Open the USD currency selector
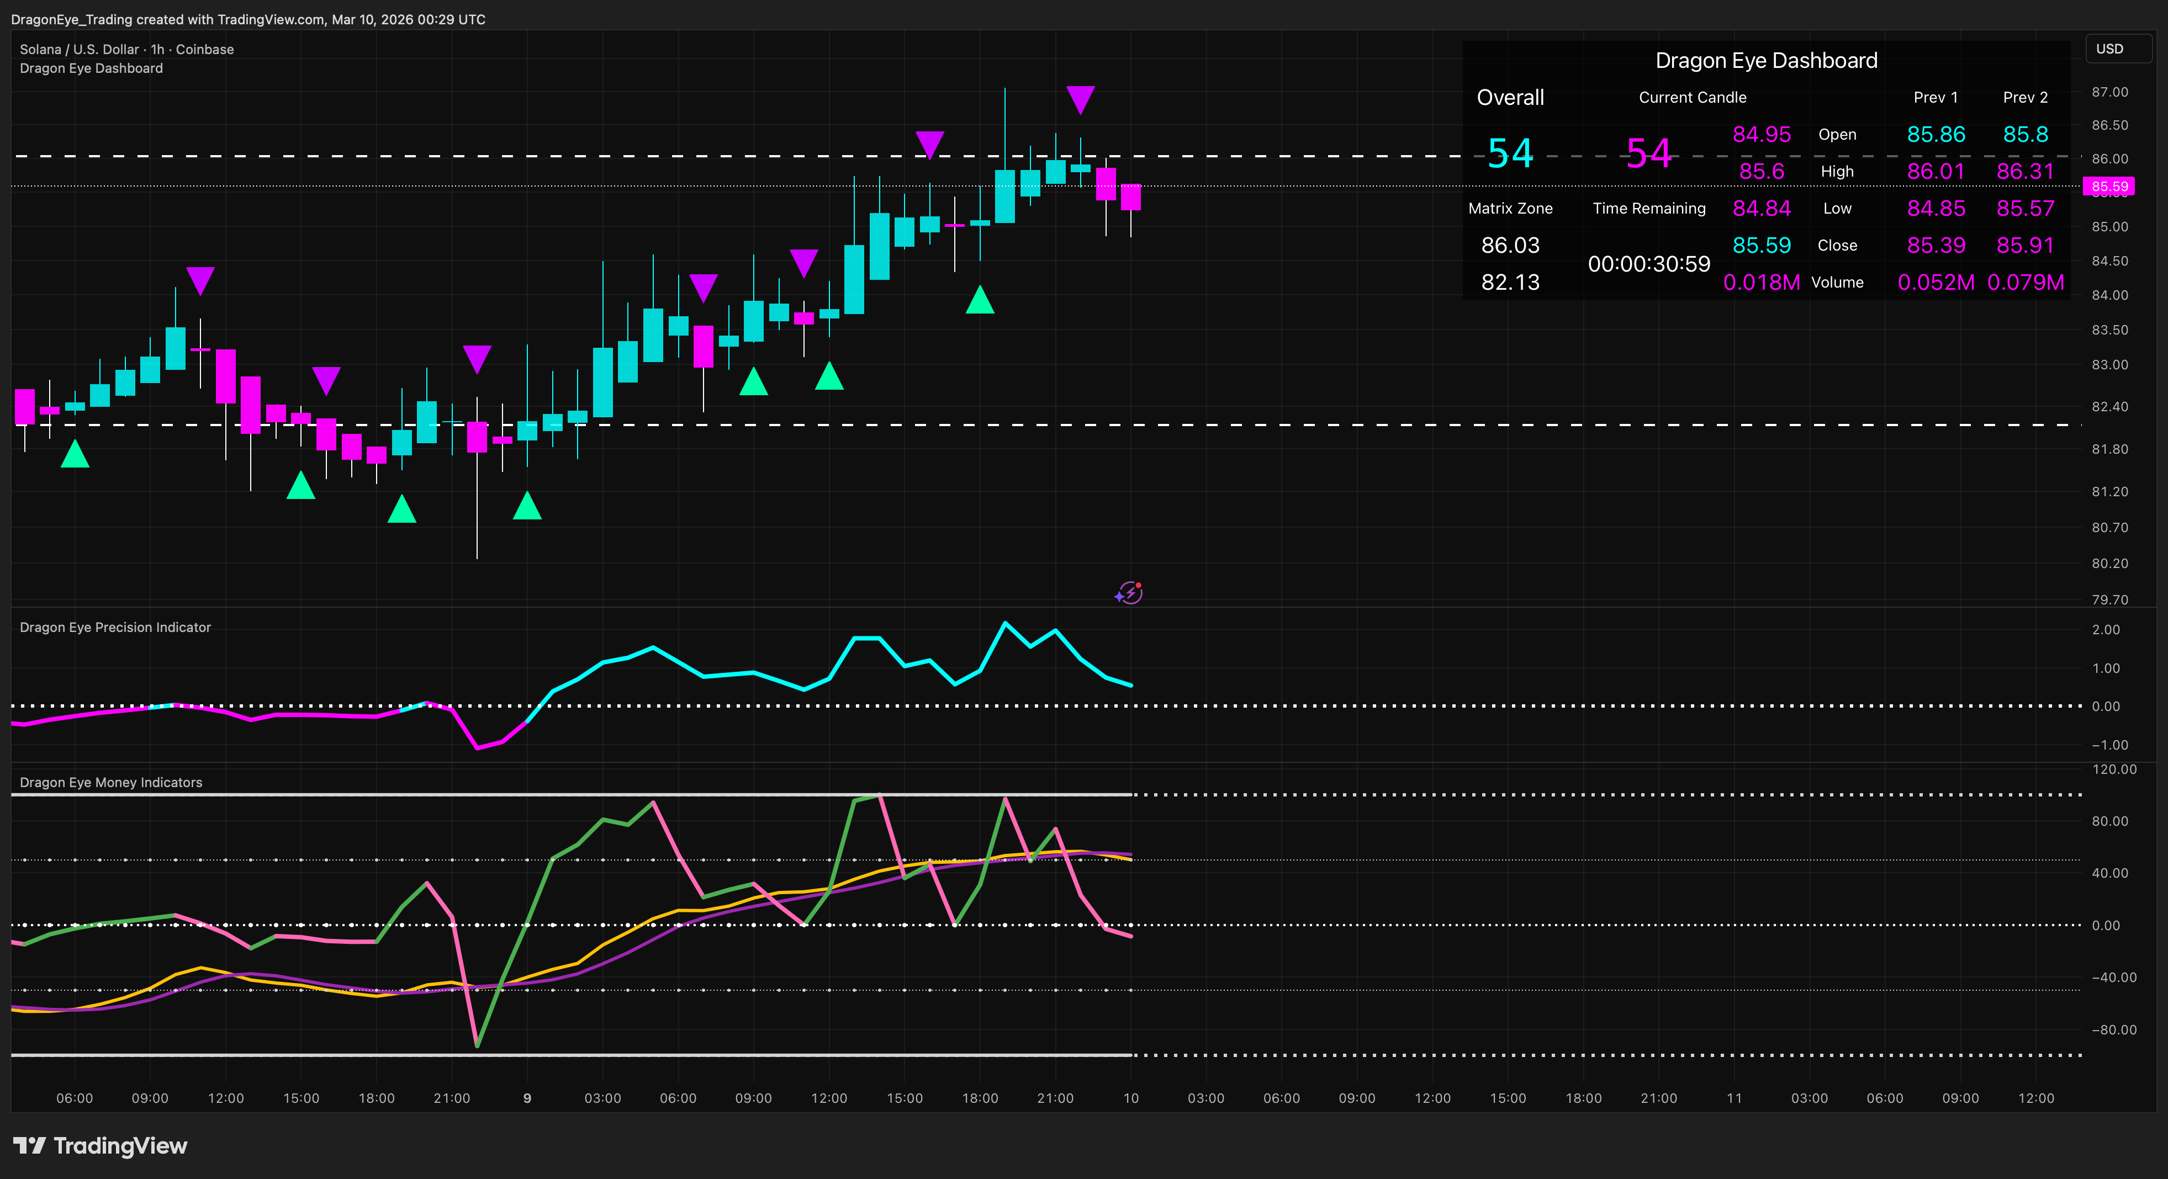 [2118, 49]
